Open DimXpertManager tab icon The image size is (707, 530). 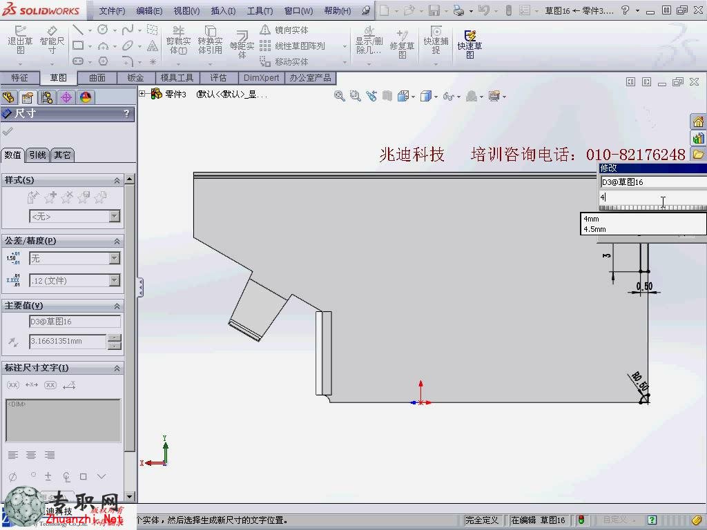(66, 97)
